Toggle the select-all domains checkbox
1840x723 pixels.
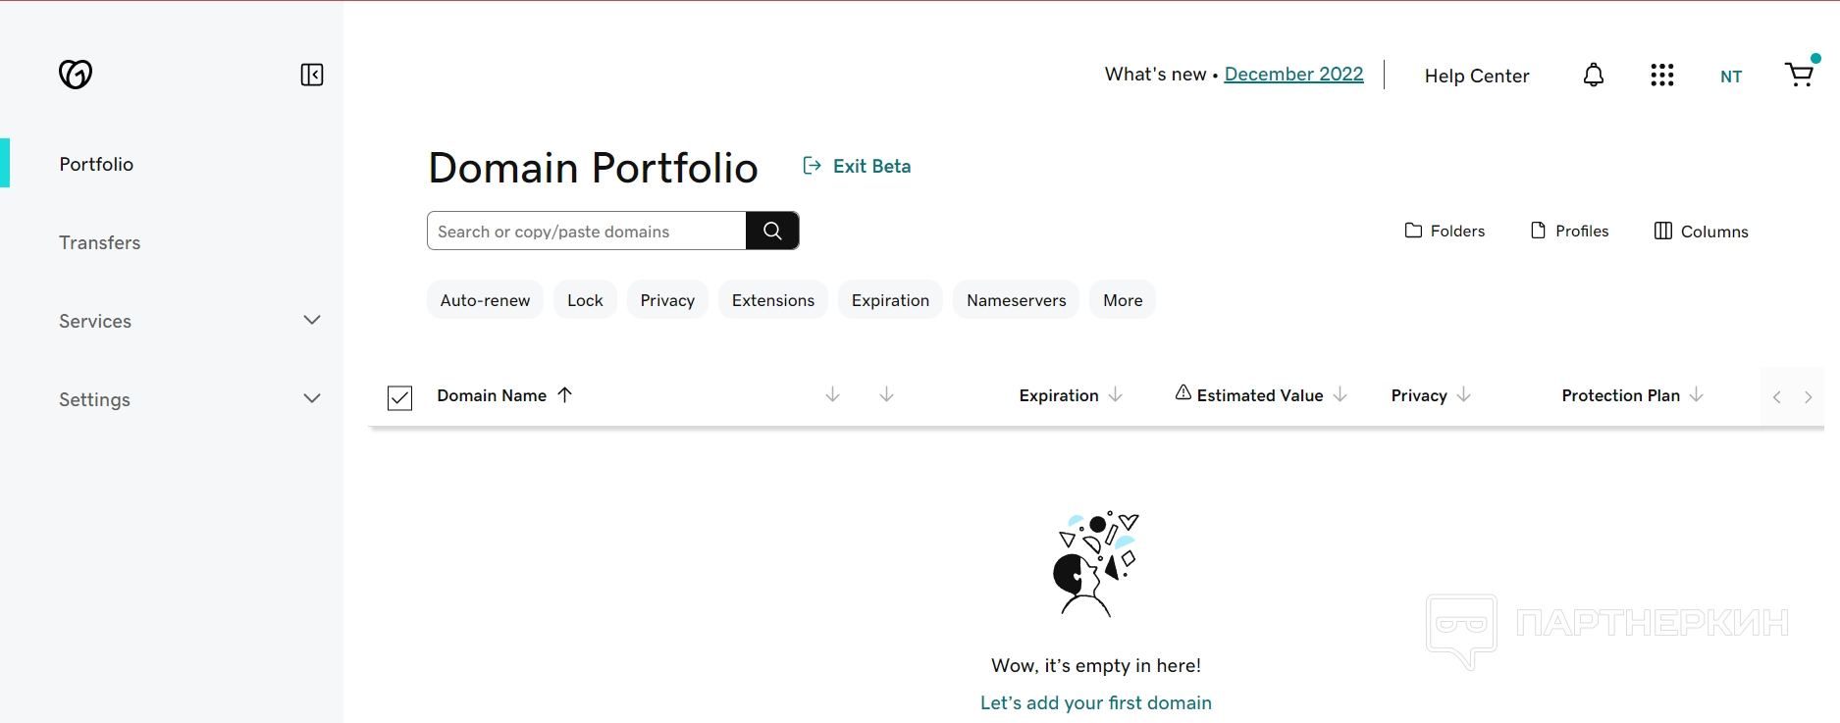point(400,397)
